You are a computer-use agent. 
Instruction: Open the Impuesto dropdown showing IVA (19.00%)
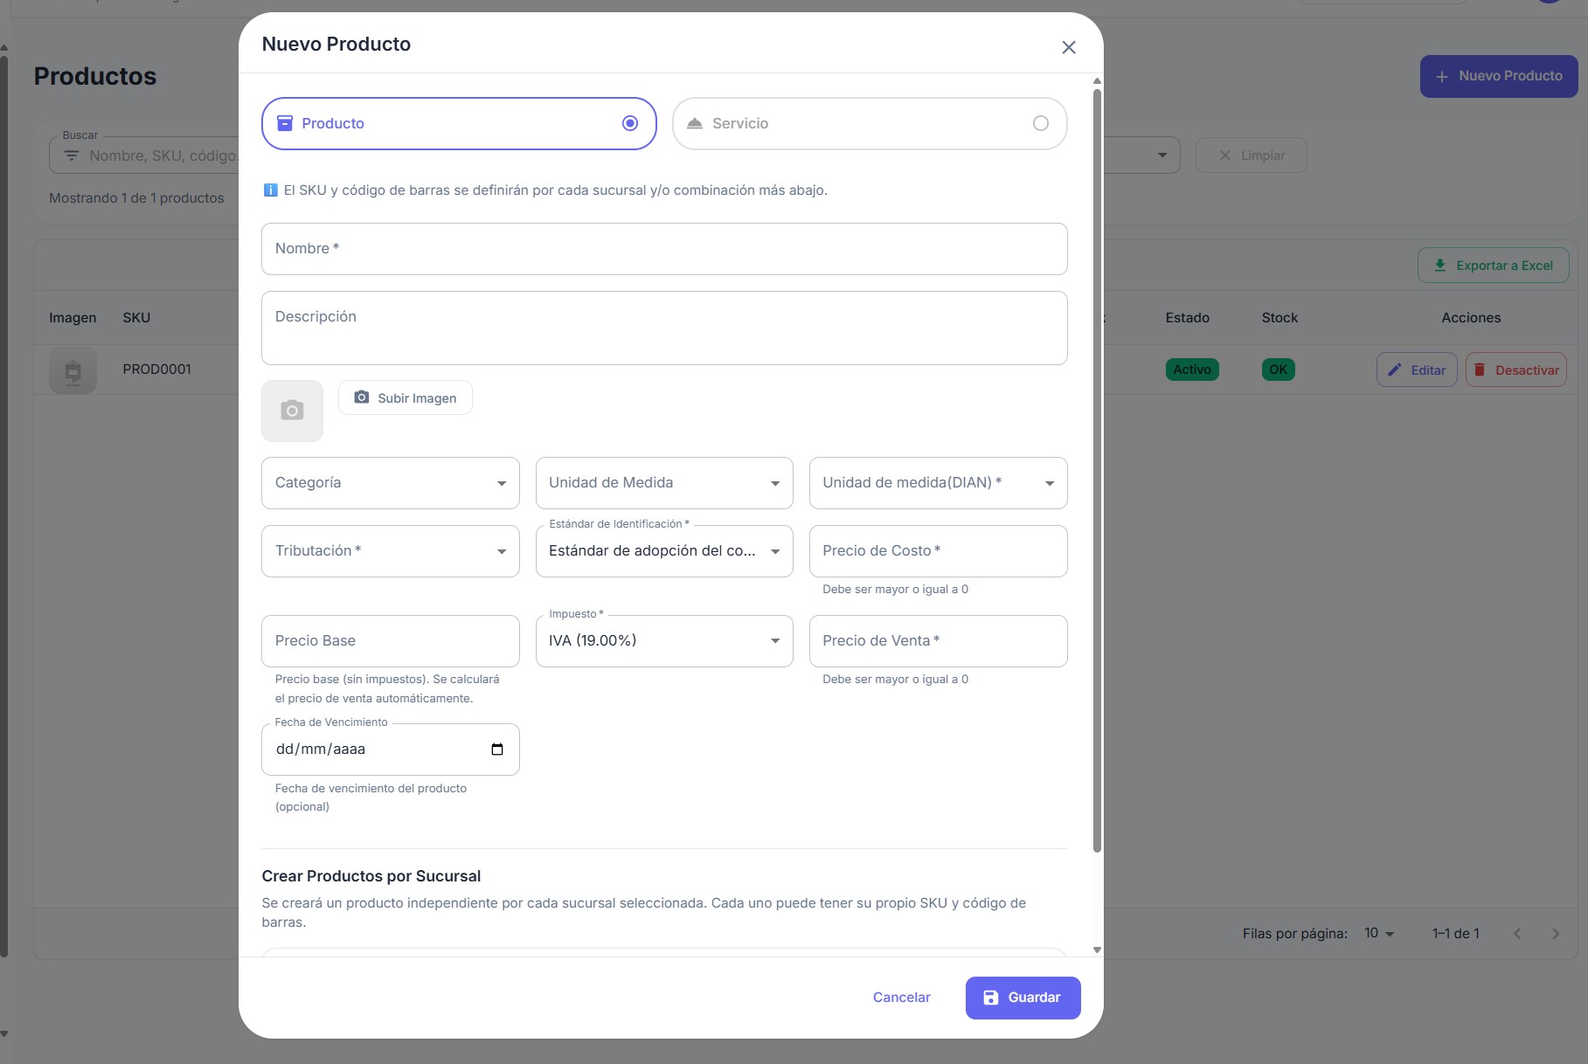(x=773, y=640)
